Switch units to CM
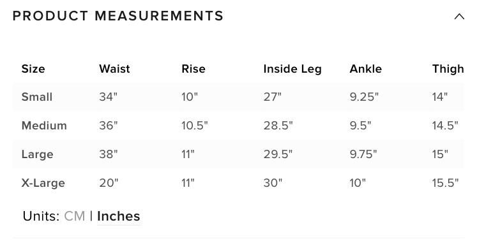Screen dimensions: 493x241 coord(75,216)
